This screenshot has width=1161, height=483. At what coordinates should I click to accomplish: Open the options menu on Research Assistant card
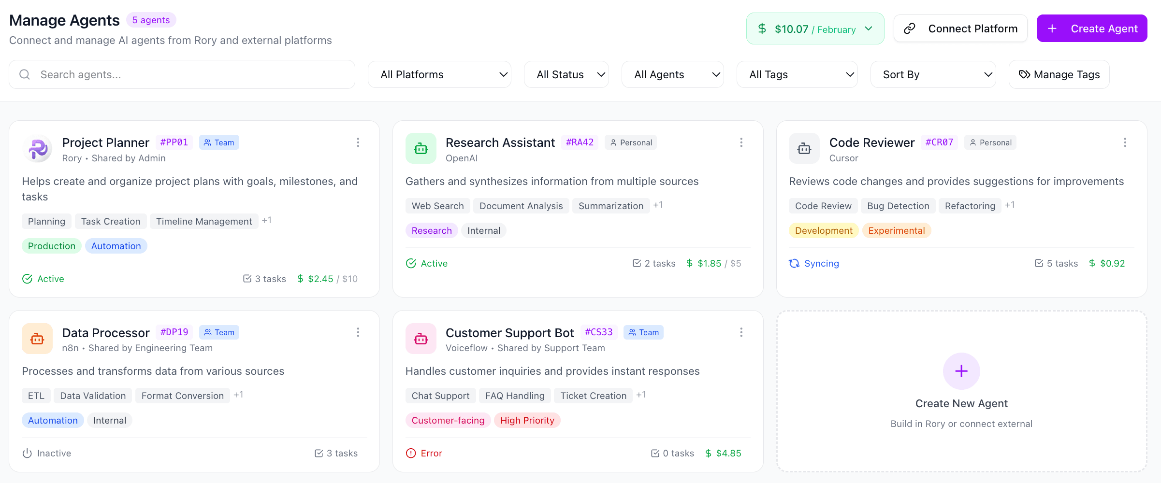pos(741,142)
